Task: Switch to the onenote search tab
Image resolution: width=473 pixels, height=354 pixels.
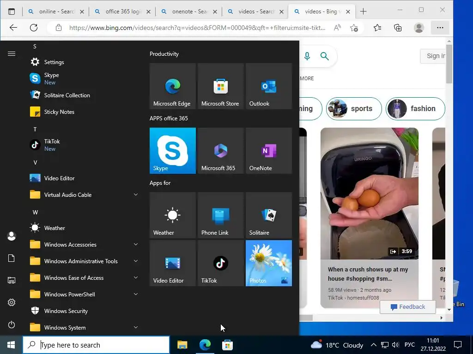Action: tap(189, 12)
